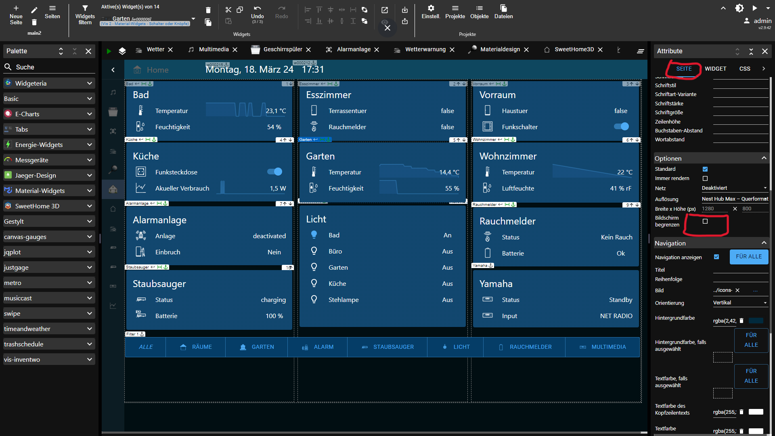The image size is (775, 436).
Task: Toggle the Bildschirm begrenzen checkbox
Action: [x=705, y=221]
